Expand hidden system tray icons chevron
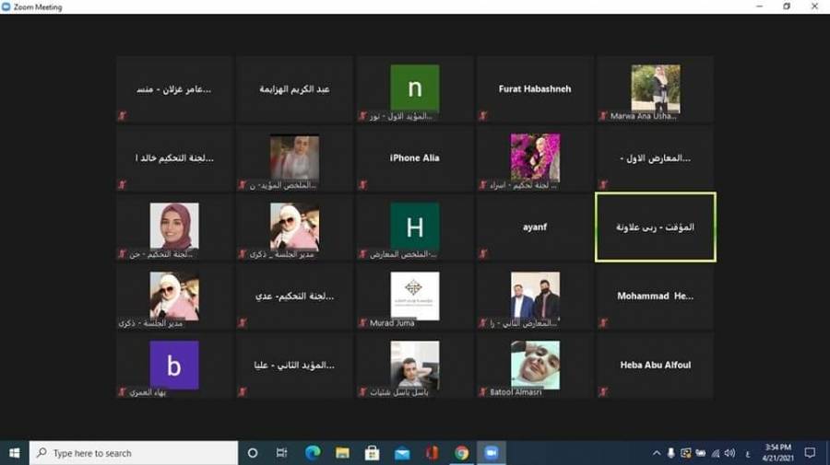830x465 pixels. pos(657,453)
